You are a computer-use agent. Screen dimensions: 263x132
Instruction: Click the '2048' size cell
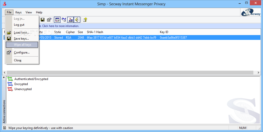81,38
